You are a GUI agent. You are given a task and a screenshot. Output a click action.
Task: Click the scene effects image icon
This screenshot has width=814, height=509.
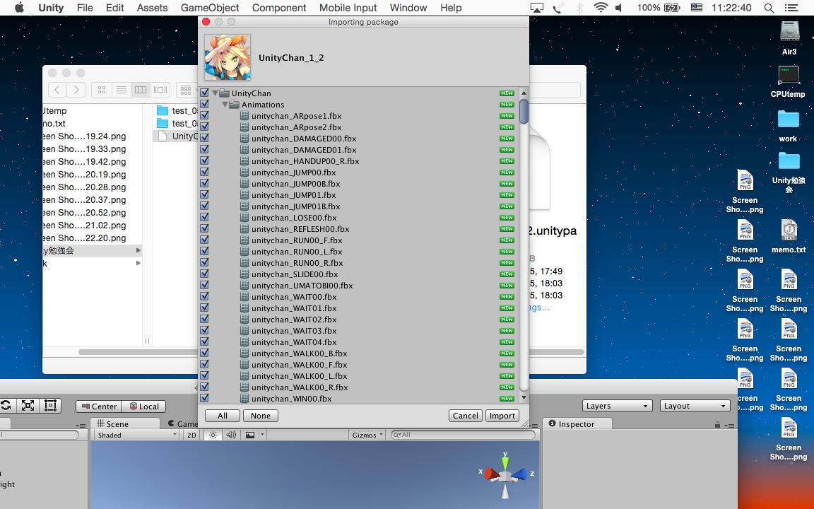tap(250, 435)
